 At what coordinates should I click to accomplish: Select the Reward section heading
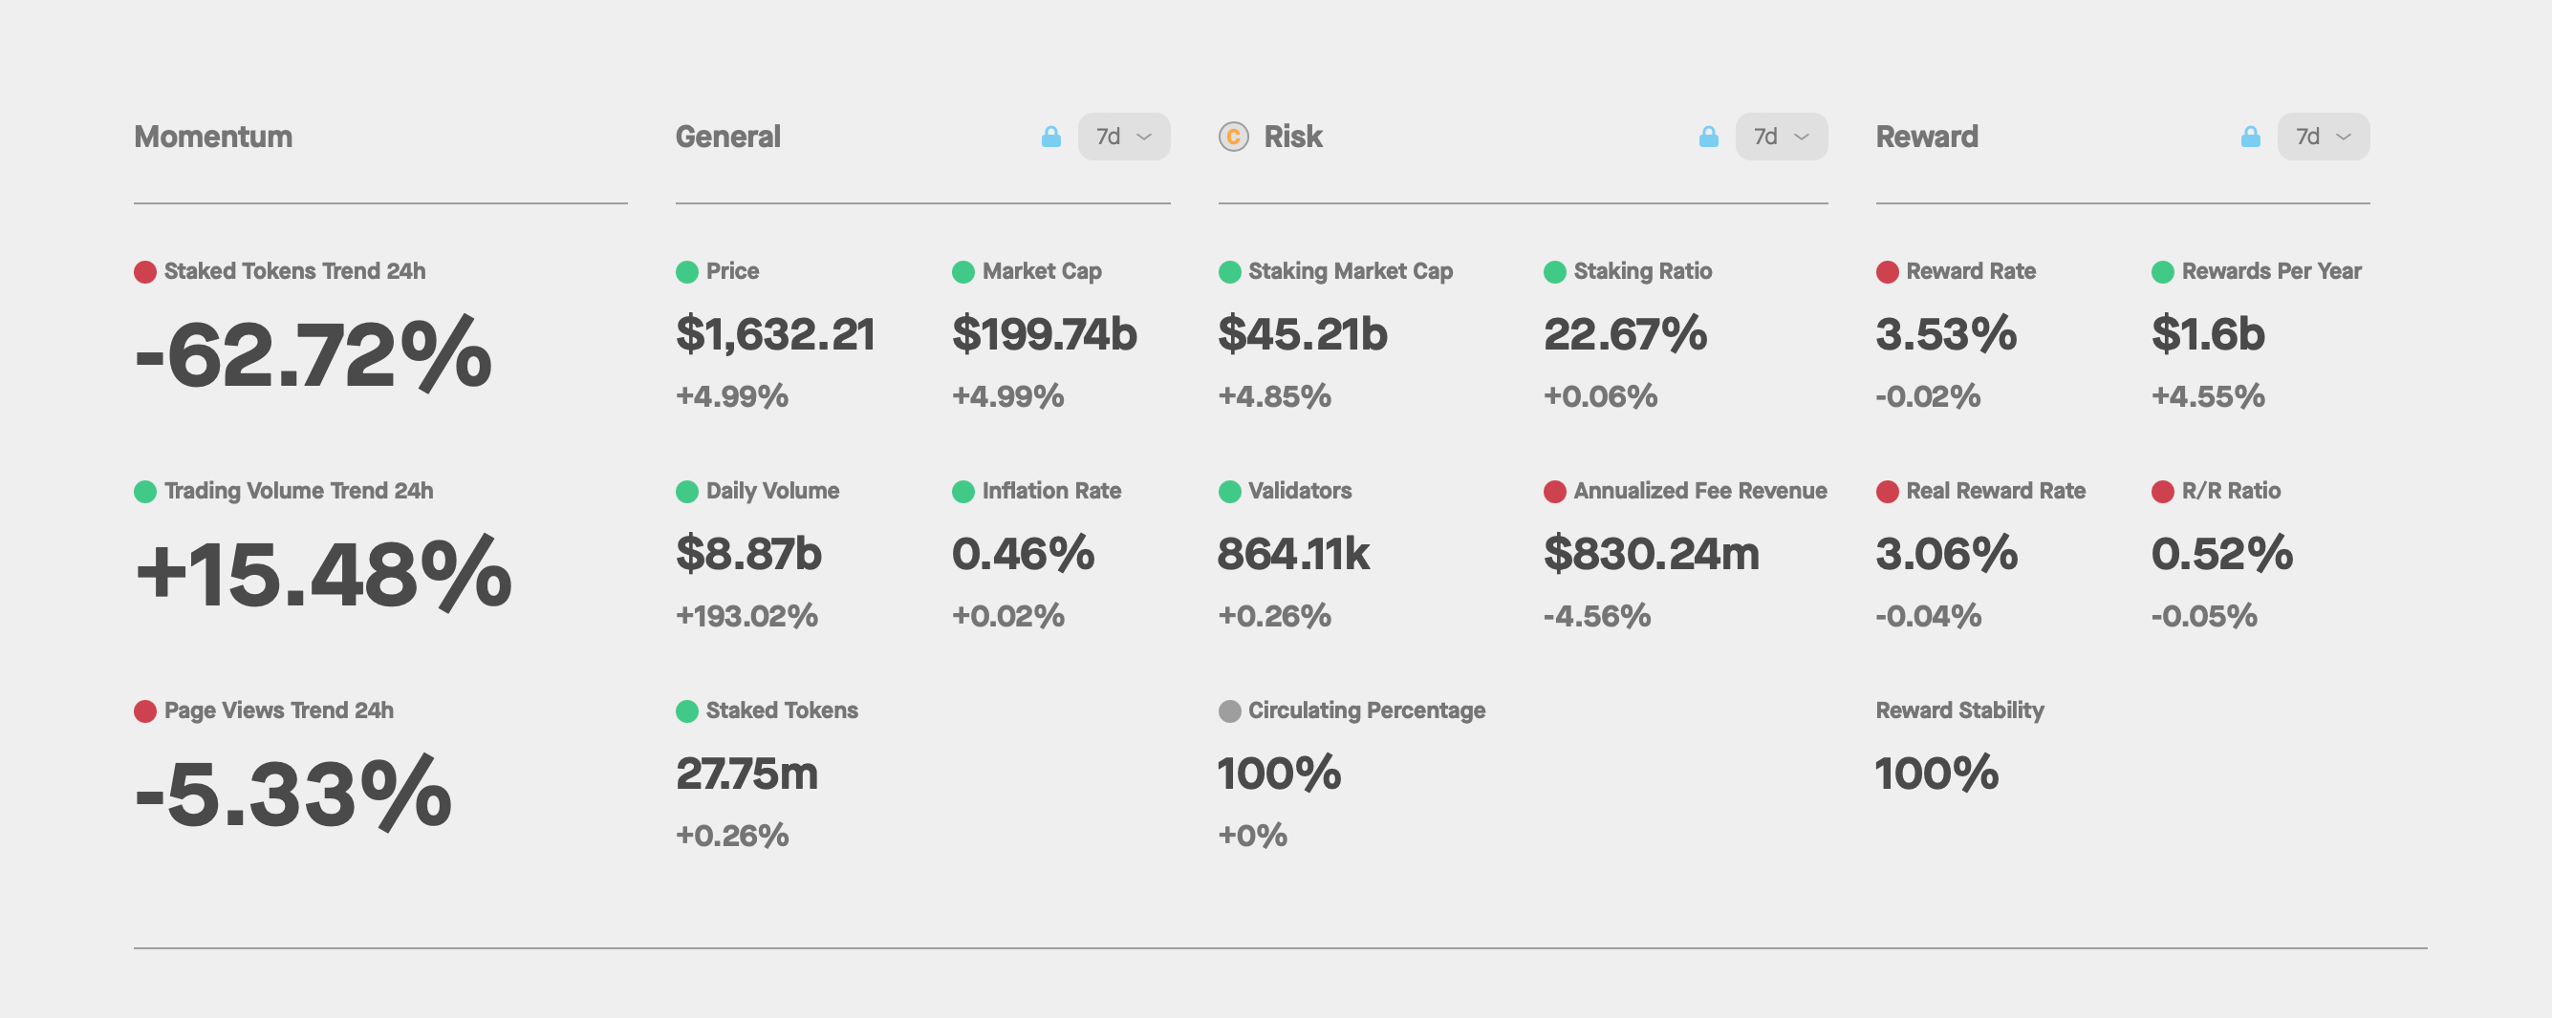1926,137
